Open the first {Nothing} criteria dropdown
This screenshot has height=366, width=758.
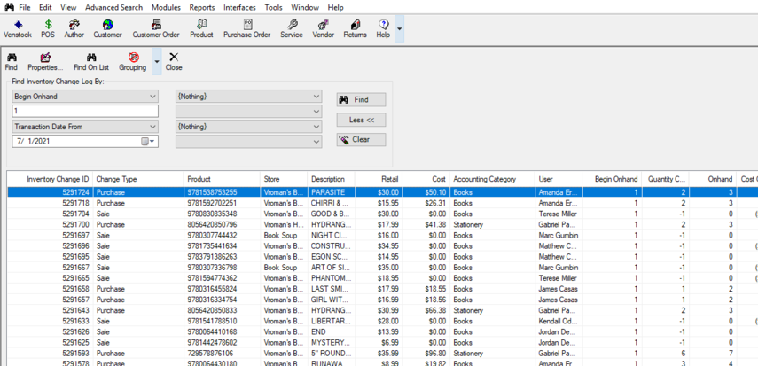click(x=248, y=97)
